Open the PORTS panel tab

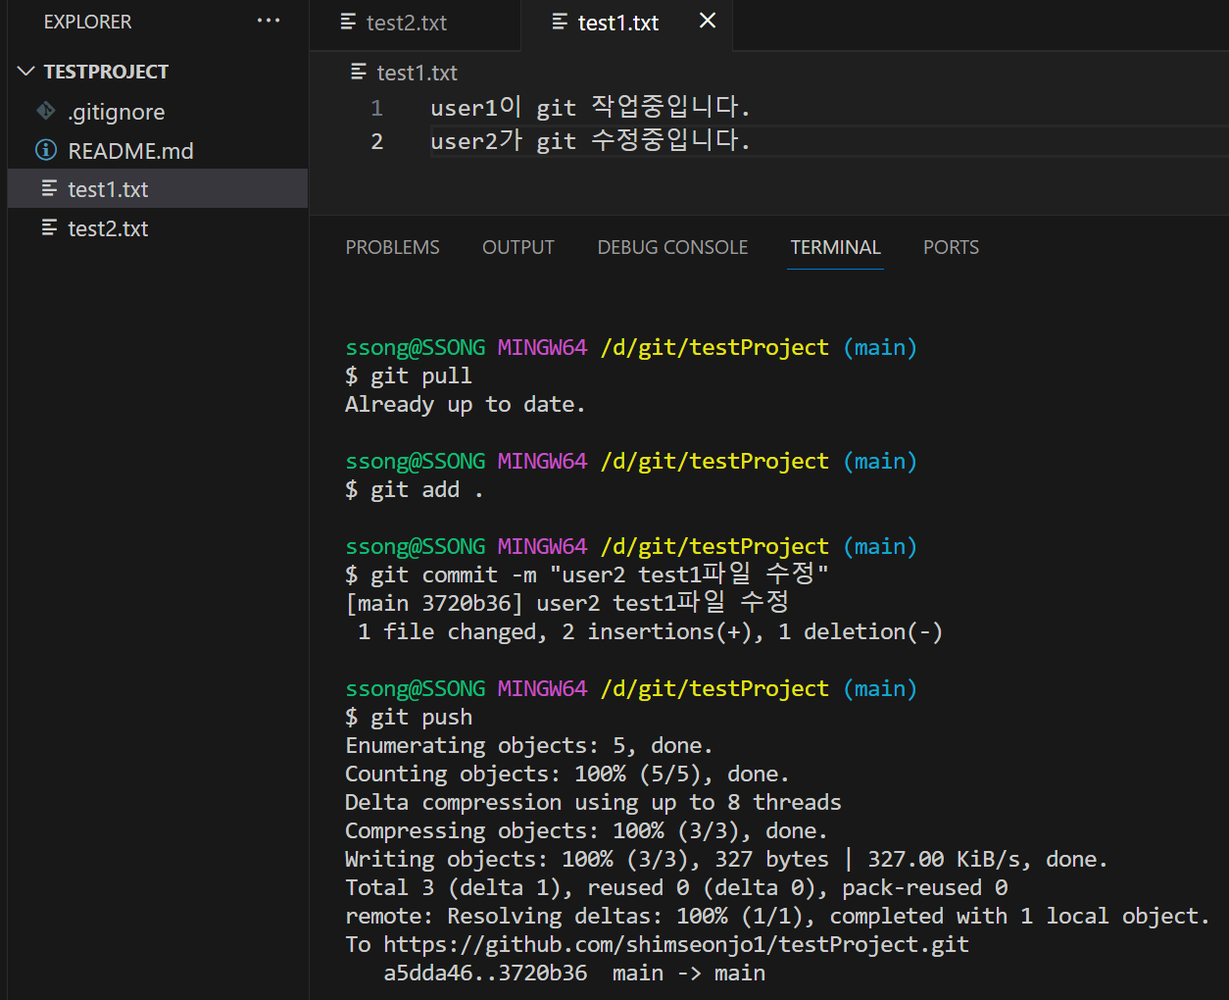951,247
